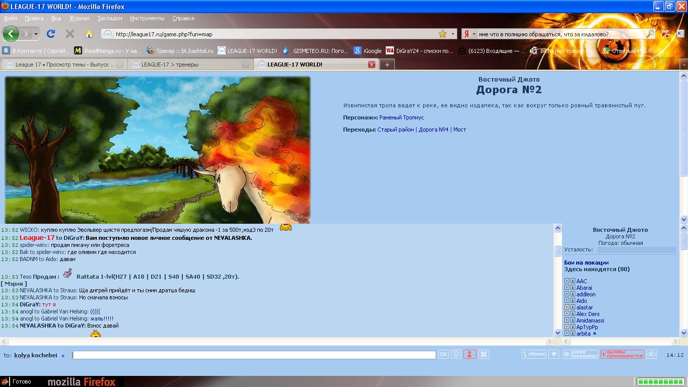Open the list-all-tabs dropdown arrow
The image size is (688, 387).
coord(683,64)
